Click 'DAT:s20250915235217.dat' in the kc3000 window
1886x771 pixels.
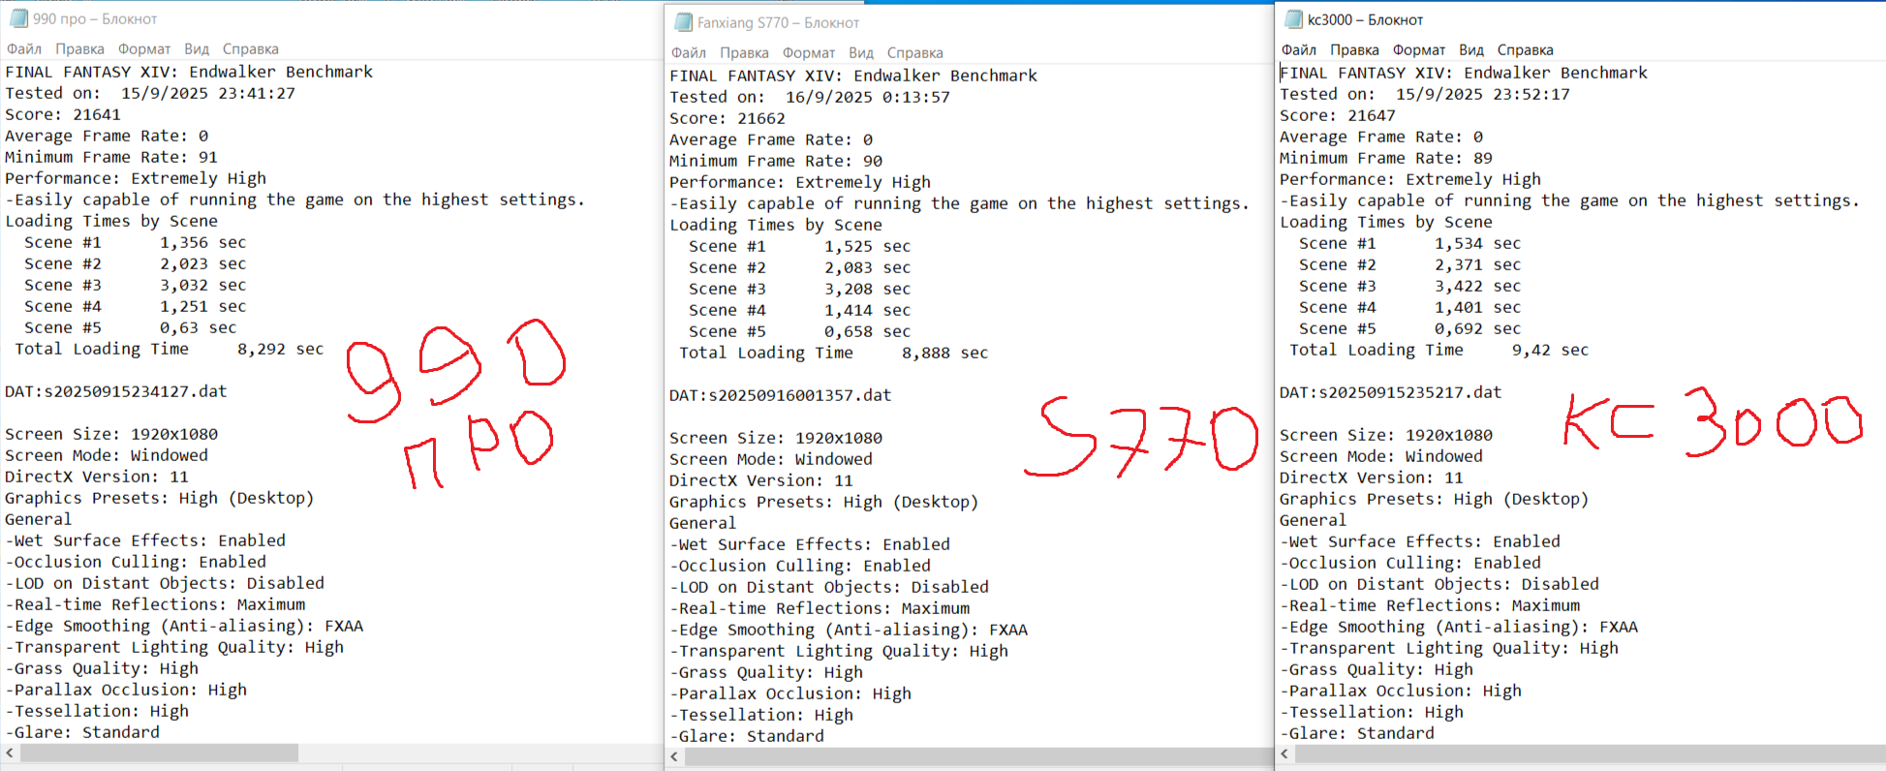[x=1391, y=392]
